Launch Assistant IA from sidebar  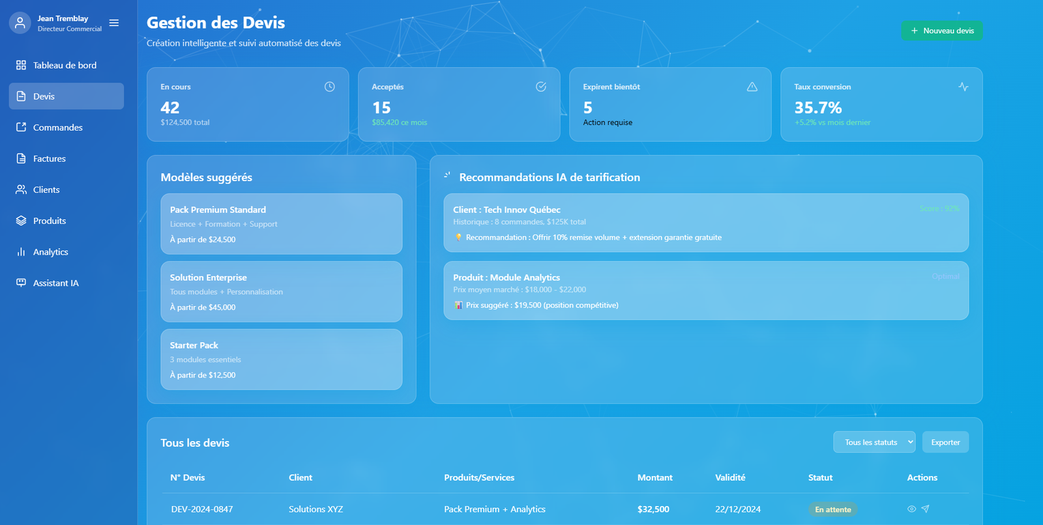click(x=56, y=283)
